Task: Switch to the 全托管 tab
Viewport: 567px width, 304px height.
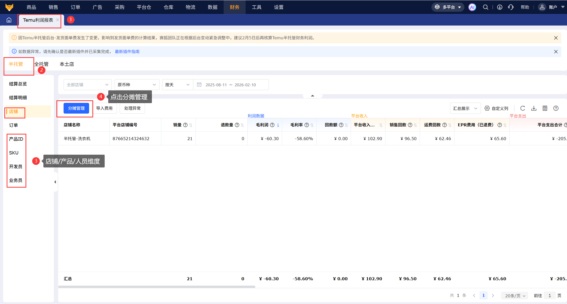Action: 42,64
